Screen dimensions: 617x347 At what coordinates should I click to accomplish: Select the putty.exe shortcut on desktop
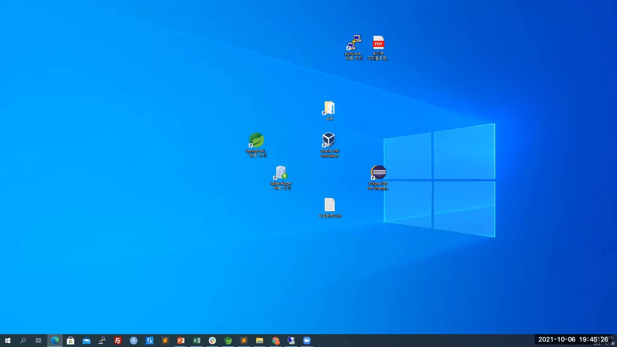pyautogui.click(x=354, y=43)
